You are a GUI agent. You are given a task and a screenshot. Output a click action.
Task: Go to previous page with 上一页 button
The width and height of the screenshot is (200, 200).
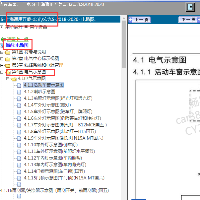click(140, 20)
